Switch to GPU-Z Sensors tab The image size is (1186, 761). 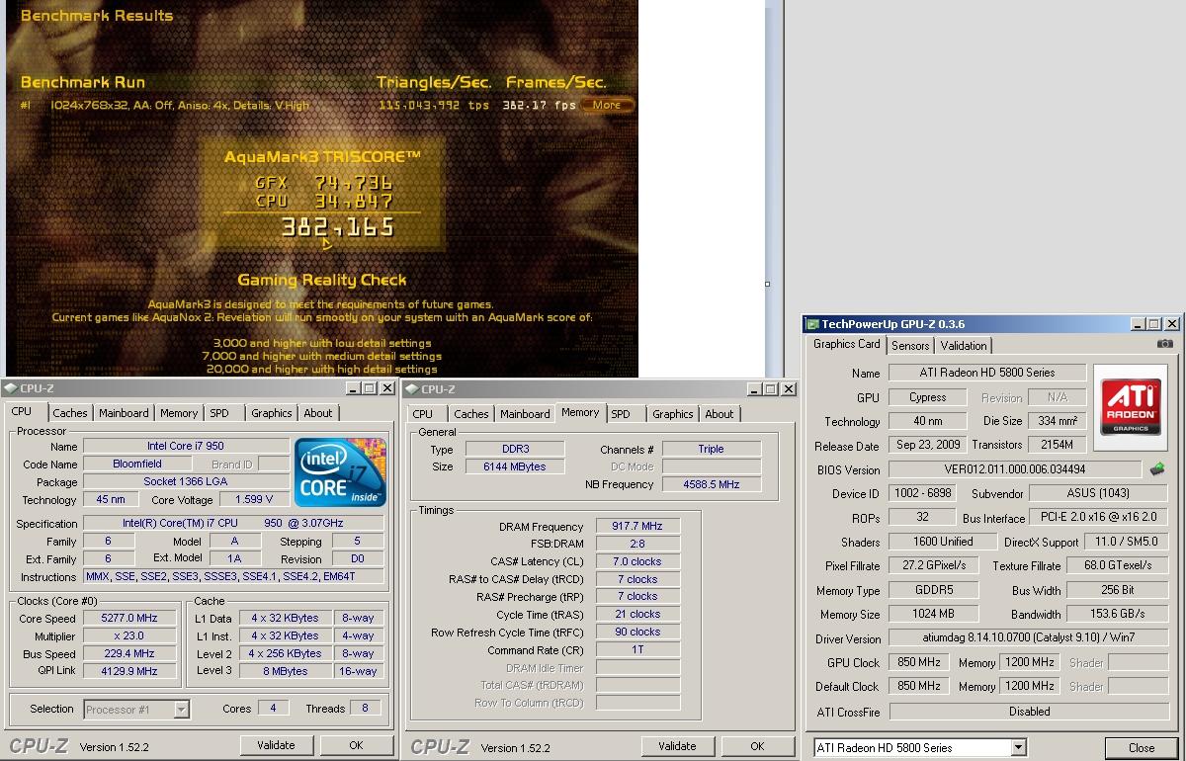pos(910,345)
